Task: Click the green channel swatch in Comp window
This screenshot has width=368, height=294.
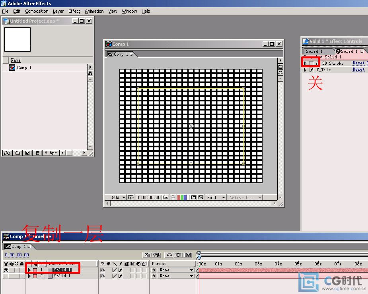Action: pos(182,197)
